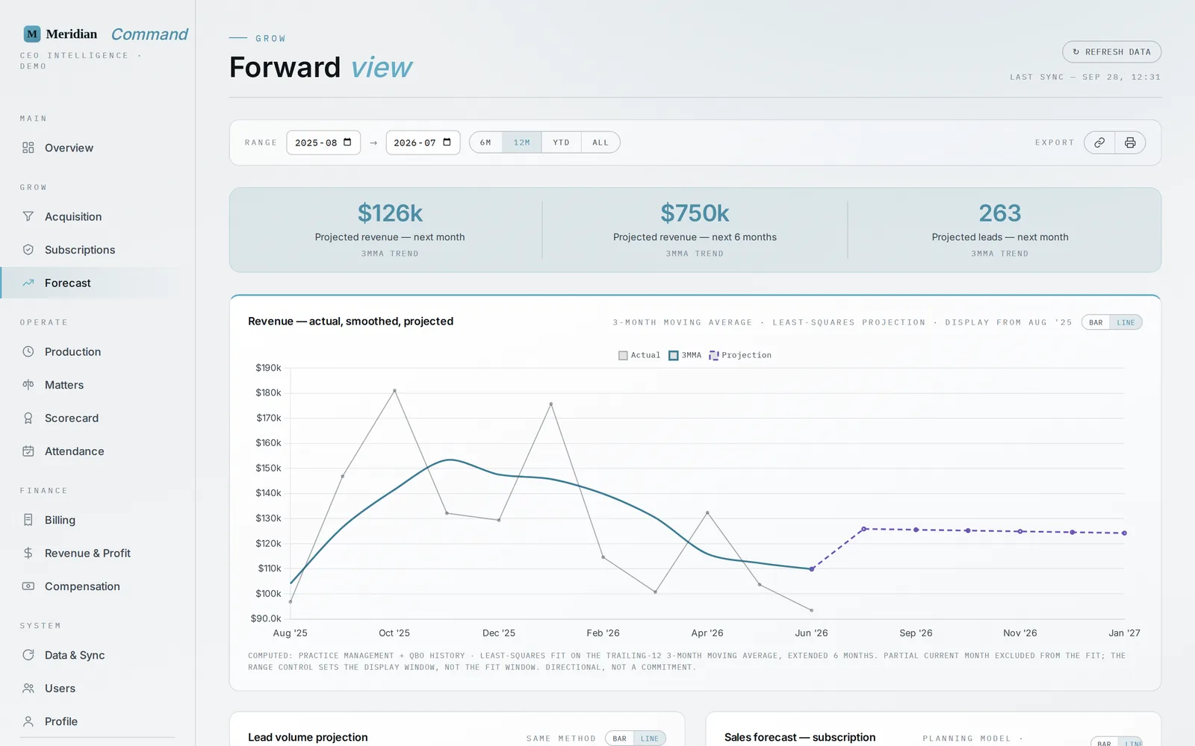Open calendar picker on start date 2025-08
The width and height of the screenshot is (1195, 746).
pyautogui.click(x=347, y=142)
